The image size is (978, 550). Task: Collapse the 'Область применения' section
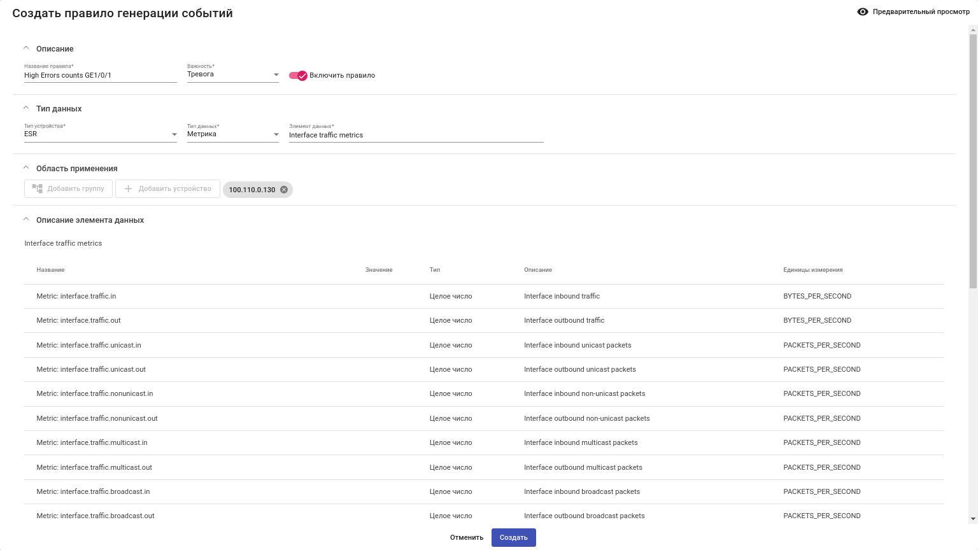26,168
